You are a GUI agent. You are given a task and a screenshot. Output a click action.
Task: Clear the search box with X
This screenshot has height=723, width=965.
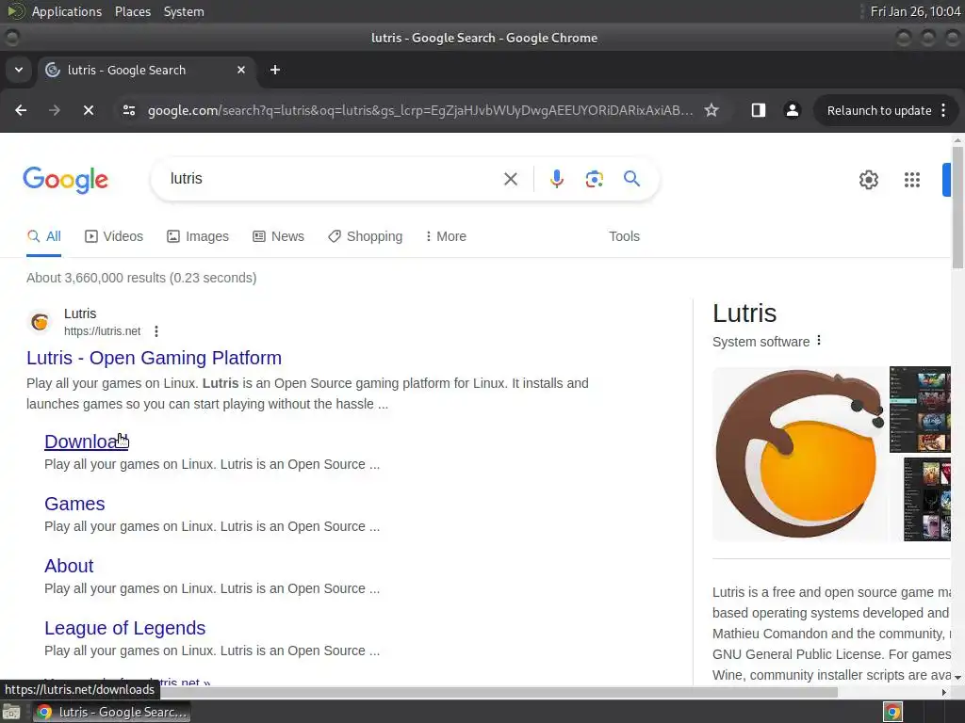click(x=510, y=179)
